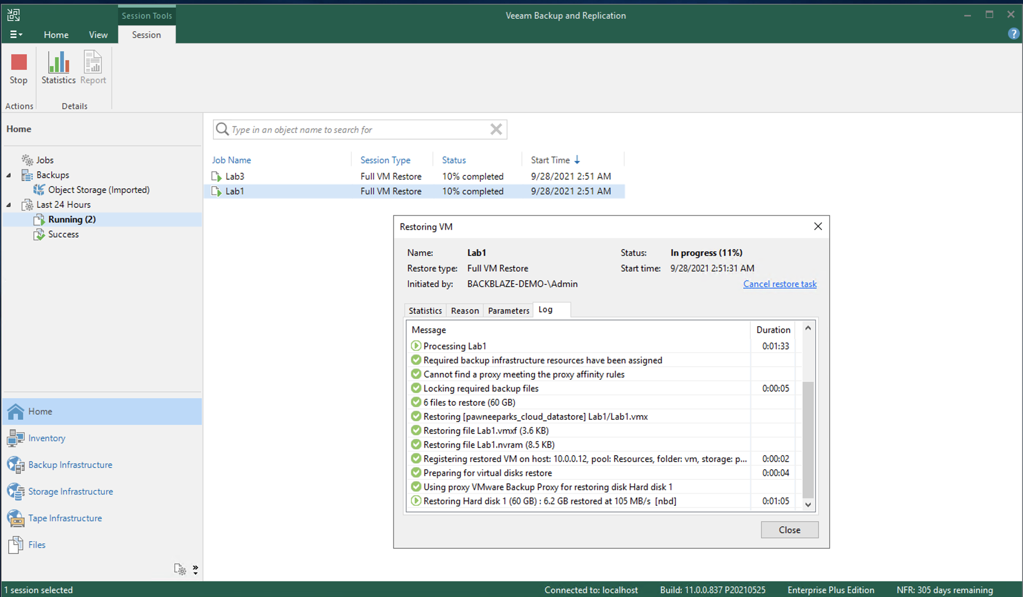The height and width of the screenshot is (597, 1023).
Task: Click the Cancel restore task link
Action: click(780, 284)
